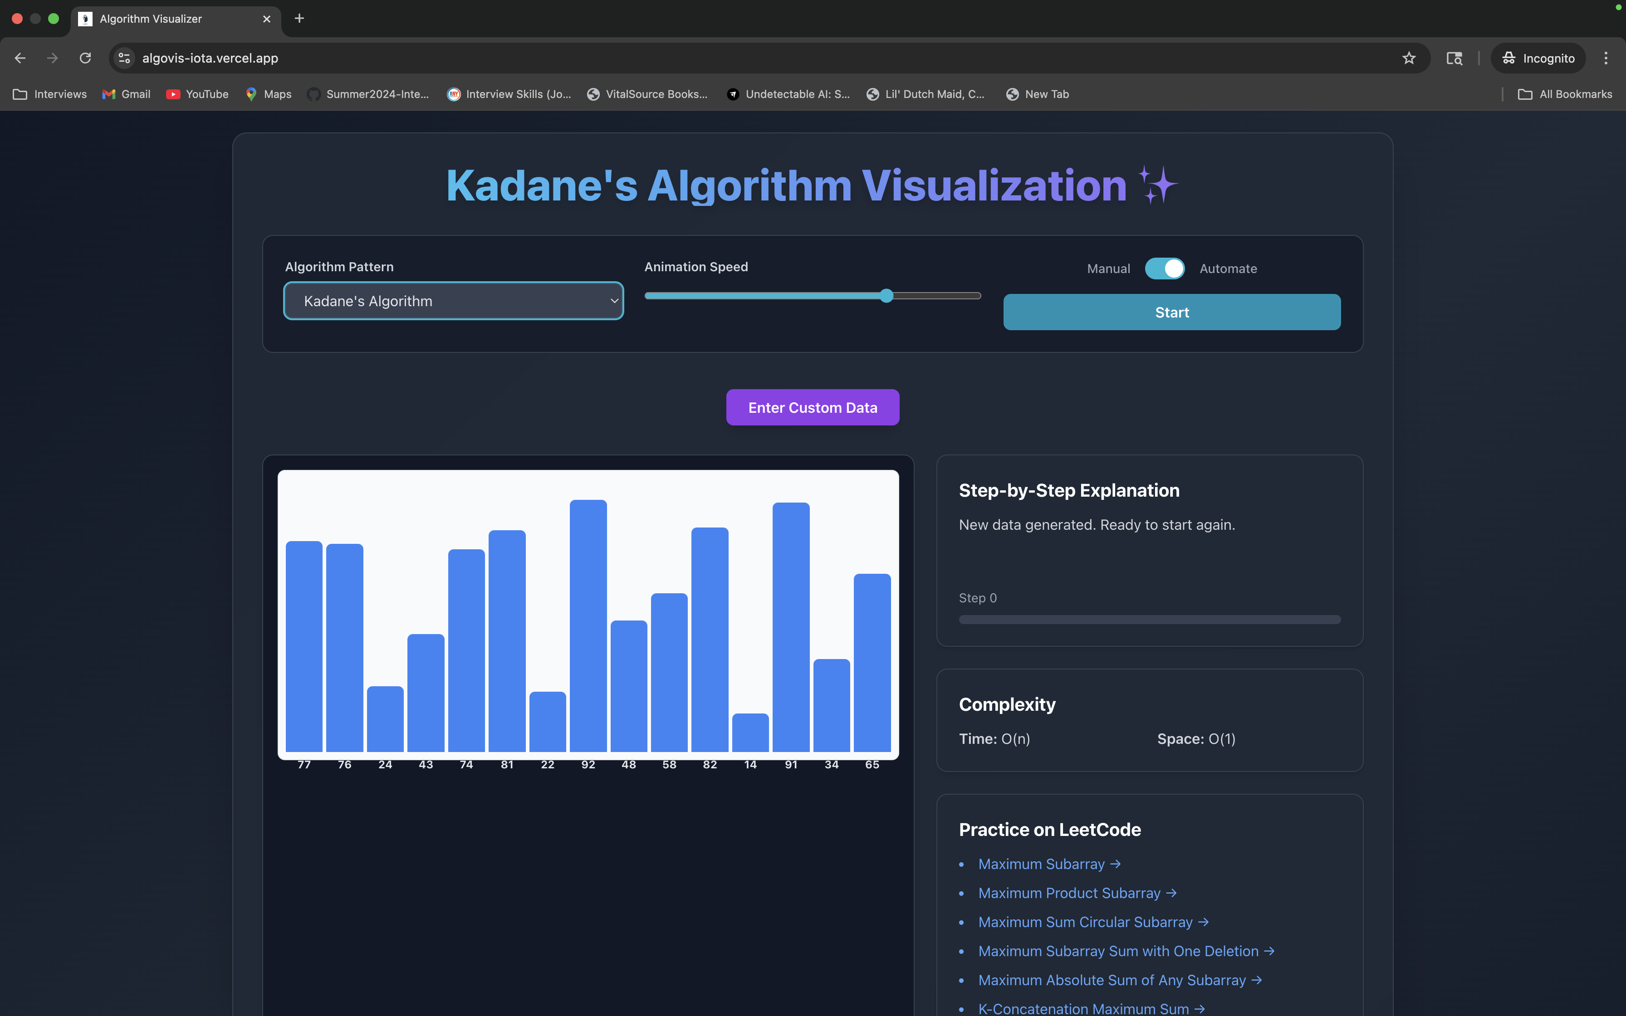Open the YouTube bookmark
This screenshot has height=1016, width=1626.
click(x=197, y=94)
